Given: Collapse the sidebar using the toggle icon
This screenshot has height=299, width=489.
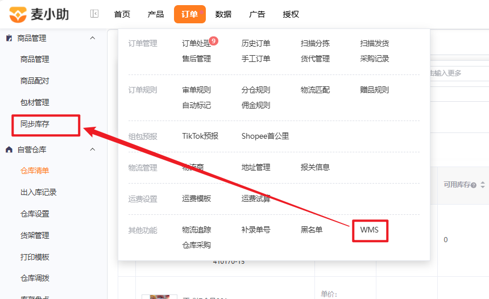Looking at the screenshot, I should [x=94, y=14].
